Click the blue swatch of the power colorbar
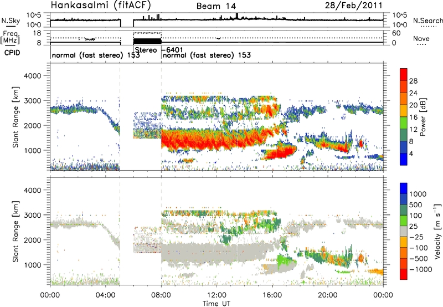This screenshot has height=307, width=443. (x=404, y=159)
